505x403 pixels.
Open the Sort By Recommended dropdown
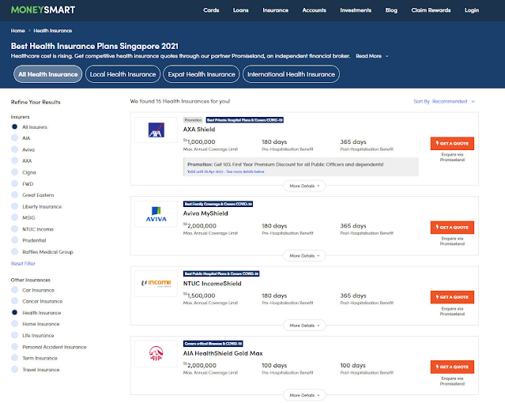click(x=444, y=101)
